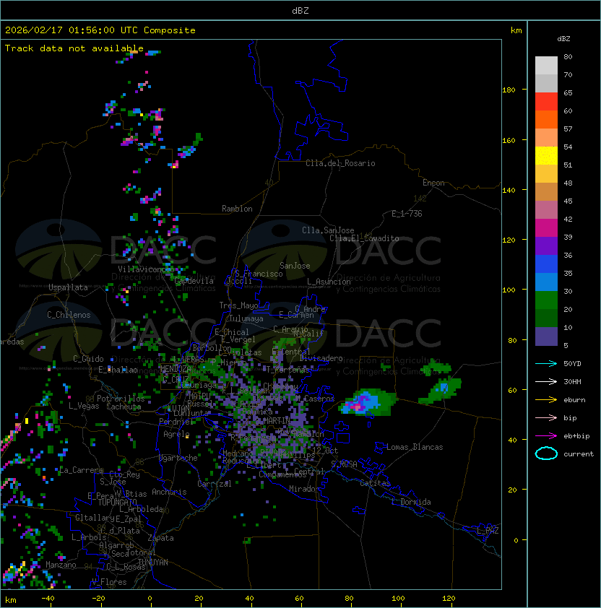Click the 'Track data not available' message
The image size is (601, 608).
click(x=74, y=48)
